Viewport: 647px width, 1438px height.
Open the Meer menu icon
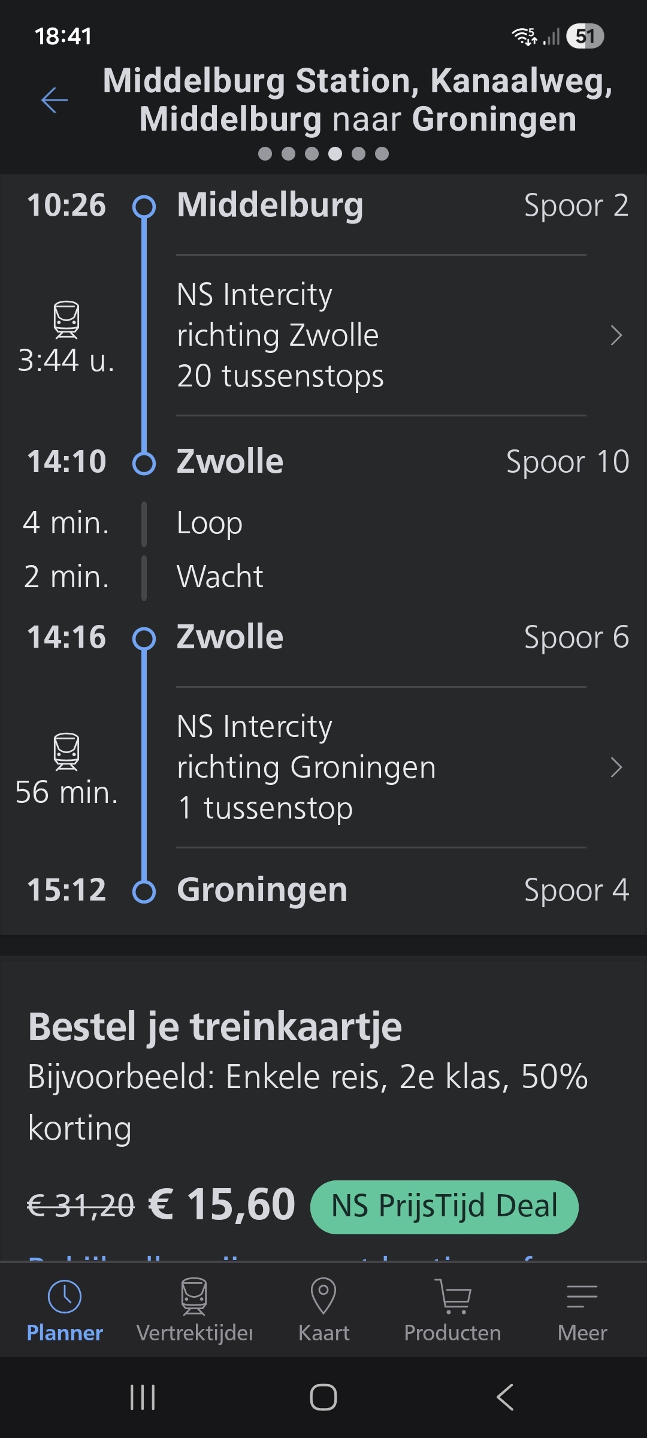coord(582,1296)
